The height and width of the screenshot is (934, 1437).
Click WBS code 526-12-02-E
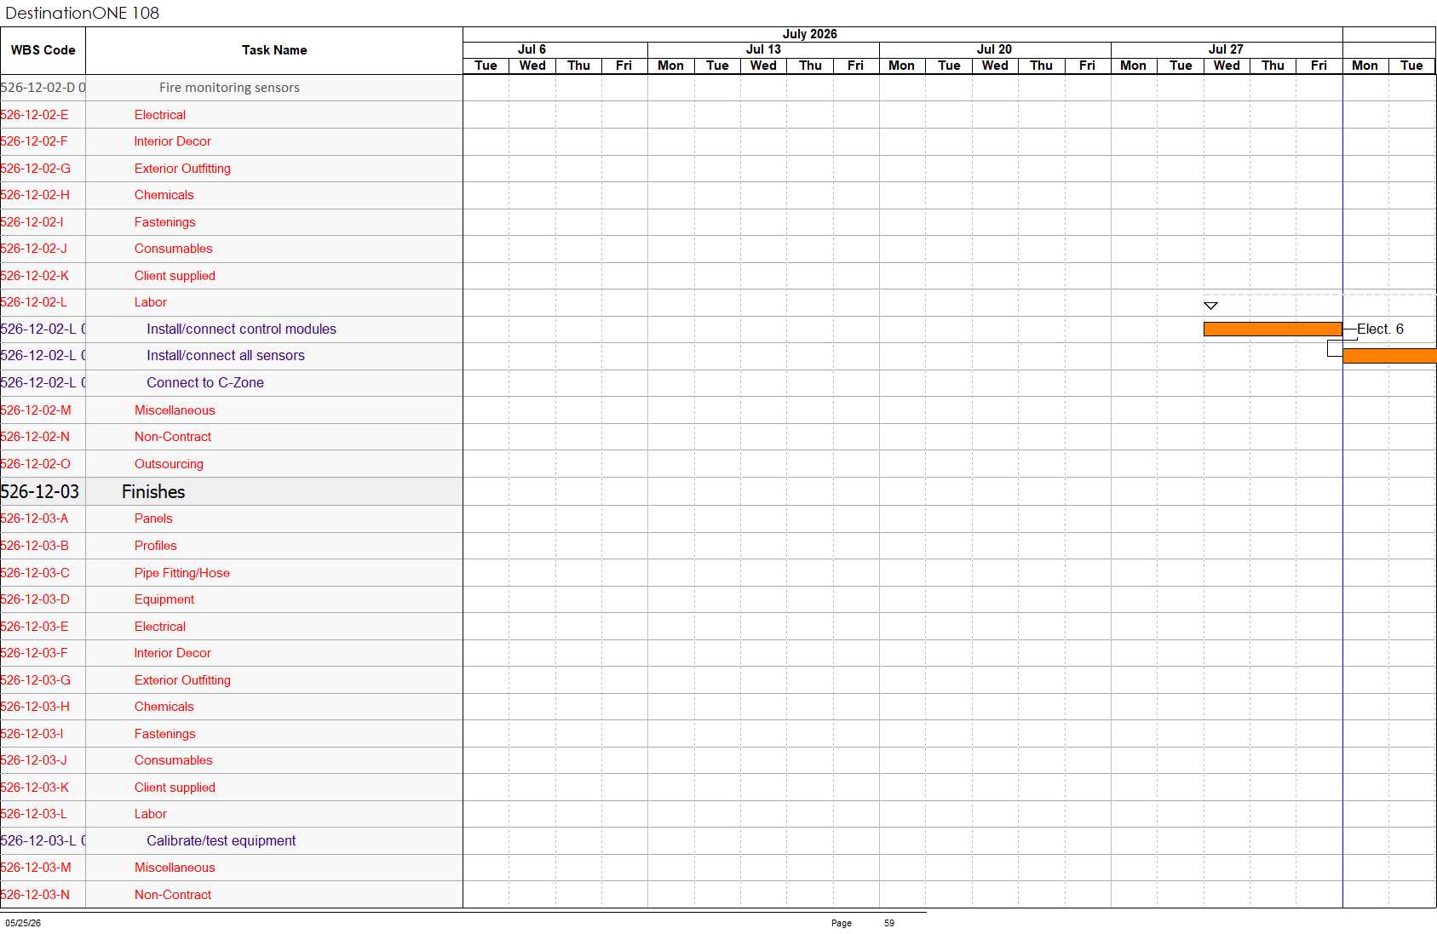(34, 115)
